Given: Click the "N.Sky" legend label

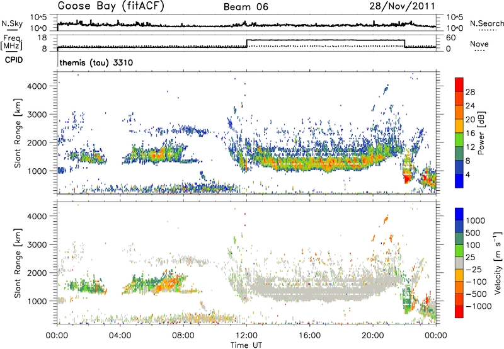Looking at the screenshot, I should (12, 23).
